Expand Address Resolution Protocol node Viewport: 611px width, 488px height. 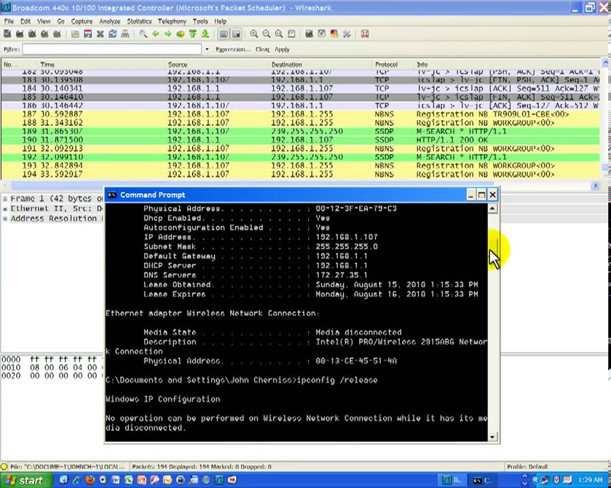click(5, 219)
